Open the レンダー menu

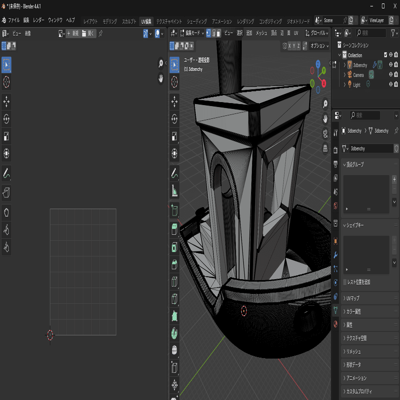(38, 20)
